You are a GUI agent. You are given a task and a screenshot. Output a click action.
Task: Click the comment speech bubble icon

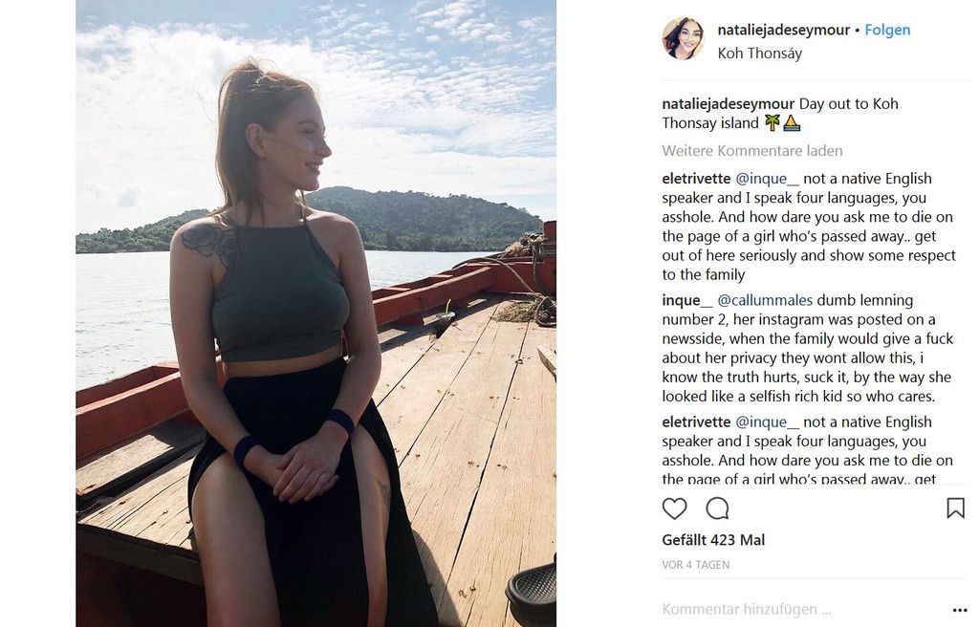pyautogui.click(x=717, y=508)
